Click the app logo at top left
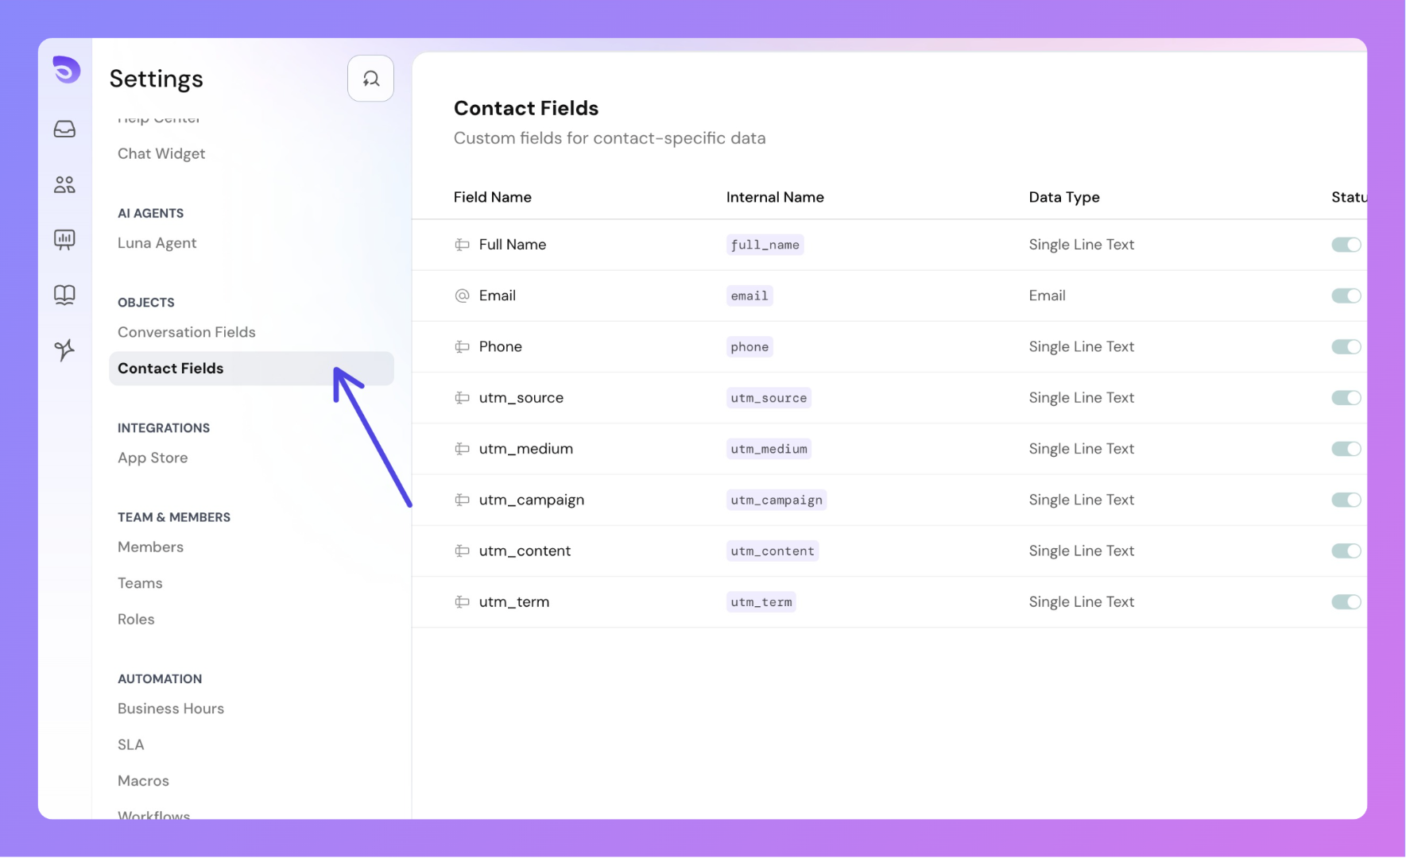Image resolution: width=1406 pixels, height=858 pixels. pos(66,70)
